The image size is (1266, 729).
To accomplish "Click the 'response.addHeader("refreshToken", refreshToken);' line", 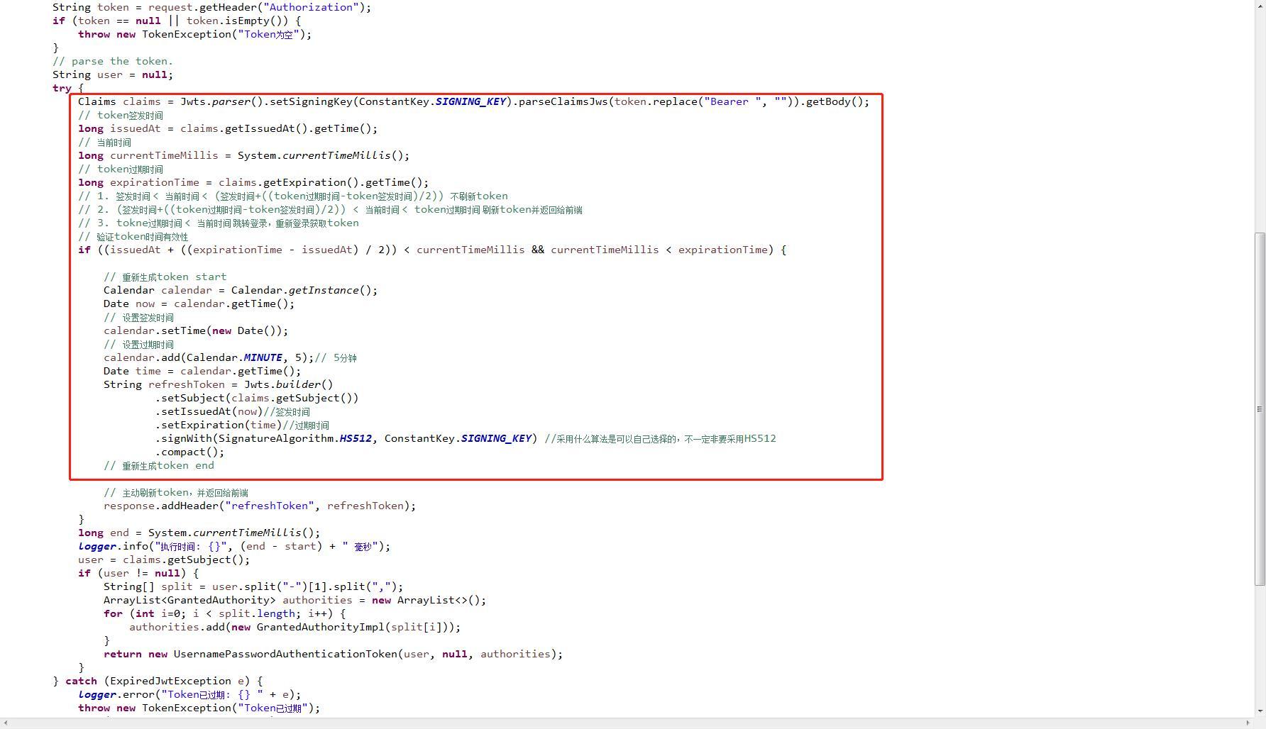I will pos(260,506).
